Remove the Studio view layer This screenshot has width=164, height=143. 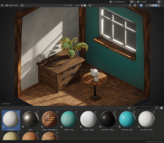(161, 2)
